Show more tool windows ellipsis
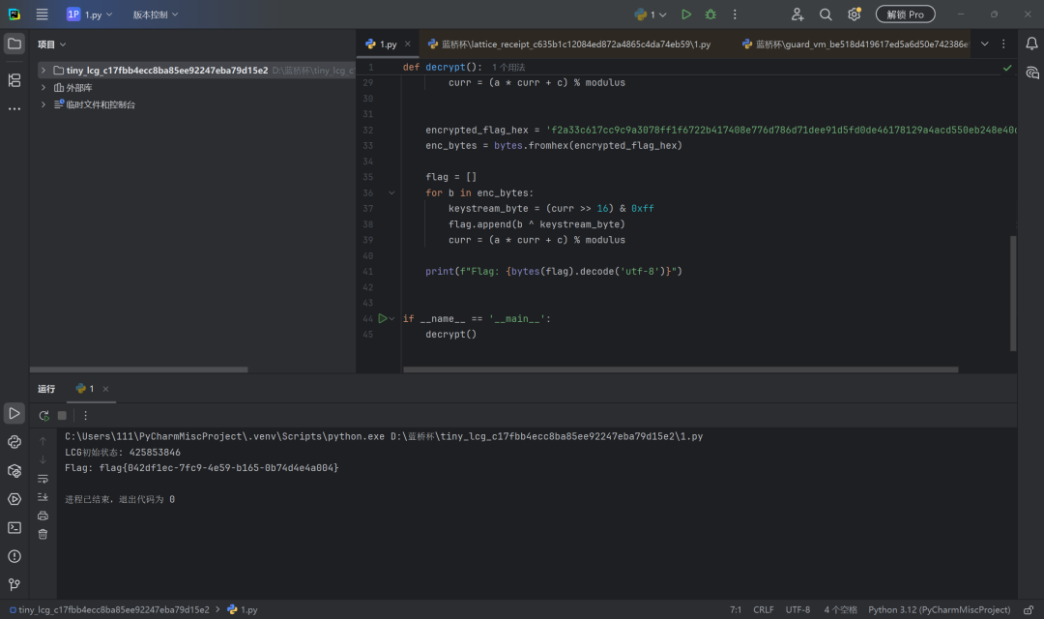The image size is (1044, 619). (14, 108)
